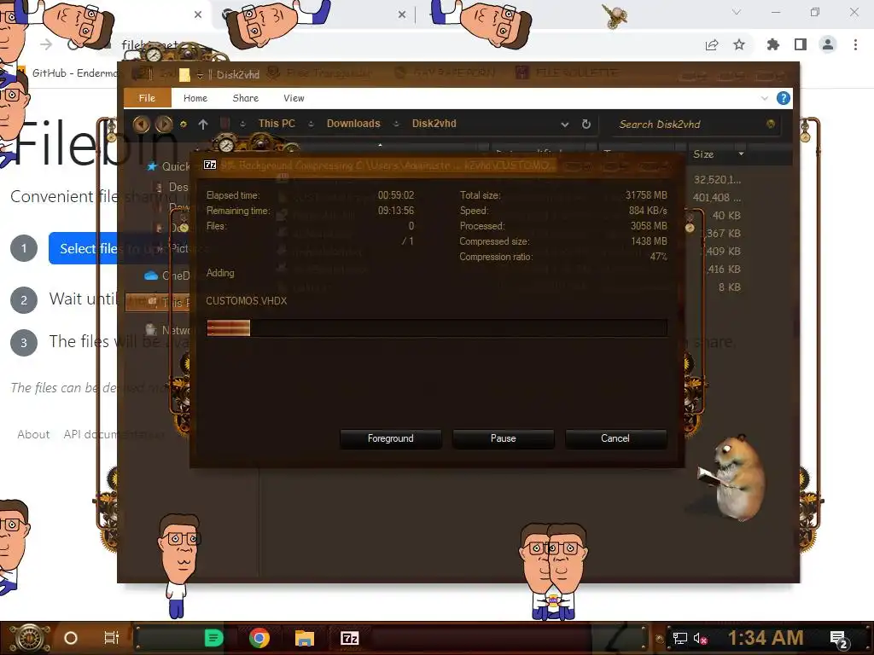Screen dimensions: 874x655
Task: Open the Size column filter dropdown
Action: pos(741,154)
